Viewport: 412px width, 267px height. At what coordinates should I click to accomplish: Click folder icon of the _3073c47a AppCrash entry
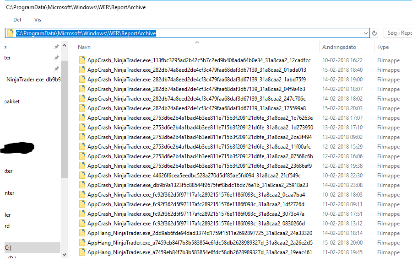point(82,214)
